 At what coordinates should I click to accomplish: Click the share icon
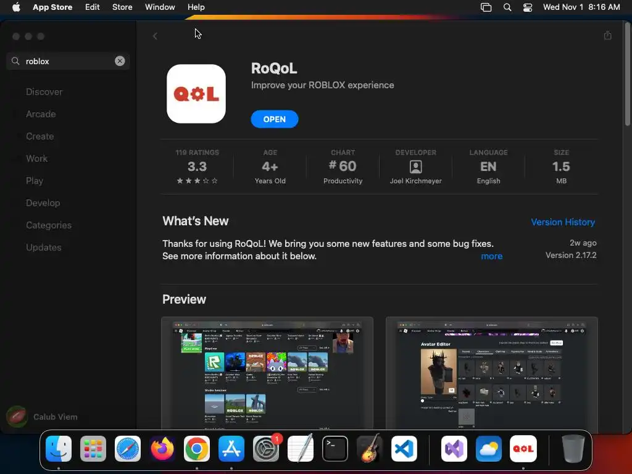(x=607, y=35)
